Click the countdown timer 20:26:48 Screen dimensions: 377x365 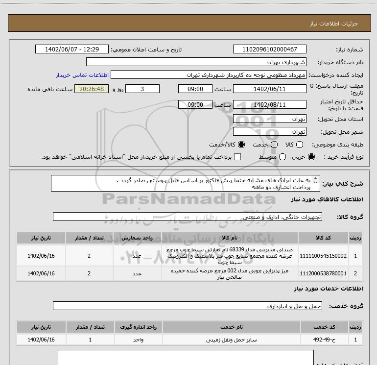pyautogui.click(x=92, y=89)
